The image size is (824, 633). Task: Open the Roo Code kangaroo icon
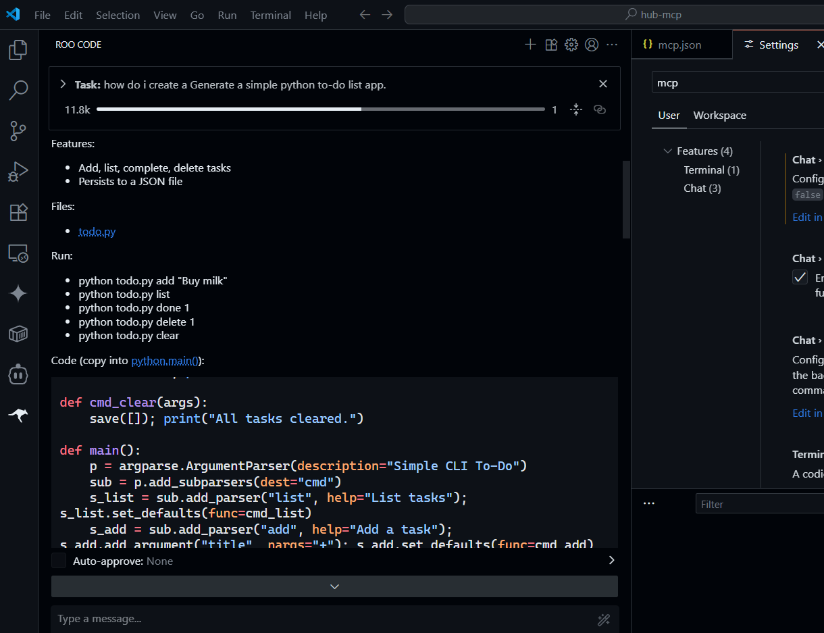click(18, 415)
